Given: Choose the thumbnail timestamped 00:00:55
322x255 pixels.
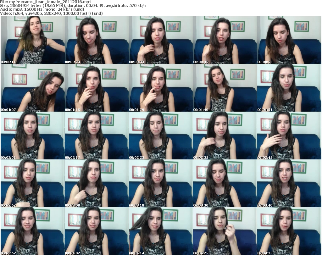Looking at the screenshot, I should point(289,40).
